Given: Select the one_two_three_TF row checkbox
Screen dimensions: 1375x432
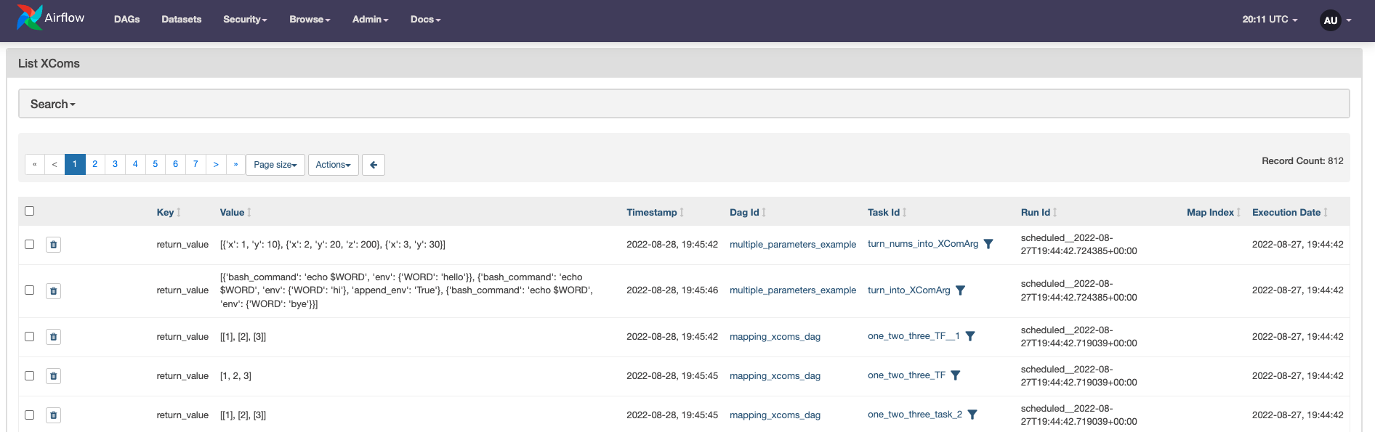Looking at the screenshot, I should pyautogui.click(x=30, y=376).
